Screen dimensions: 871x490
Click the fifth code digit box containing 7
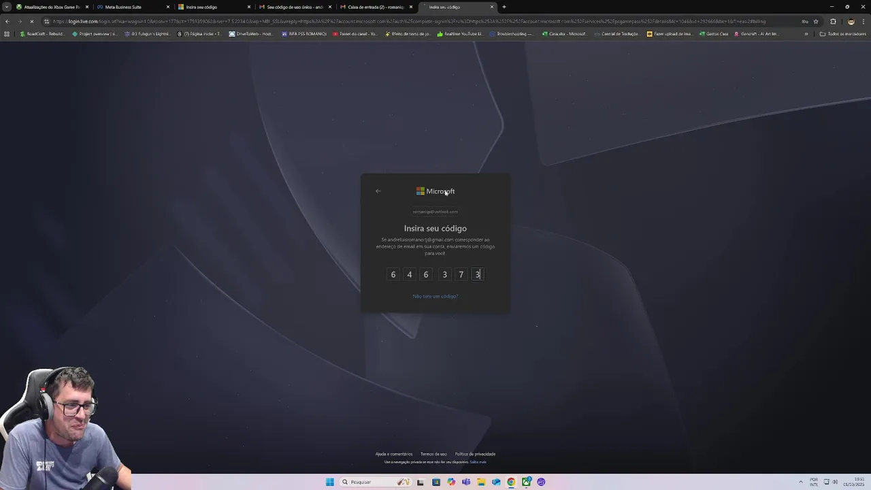point(461,274)
